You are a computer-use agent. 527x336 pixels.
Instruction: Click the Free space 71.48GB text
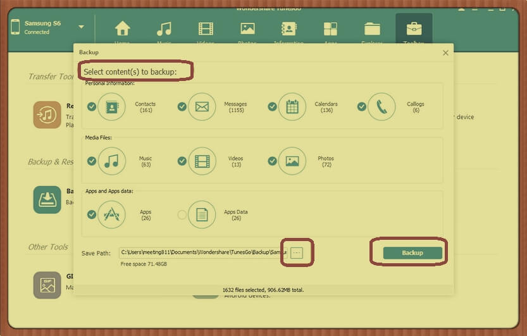(144, 264)
